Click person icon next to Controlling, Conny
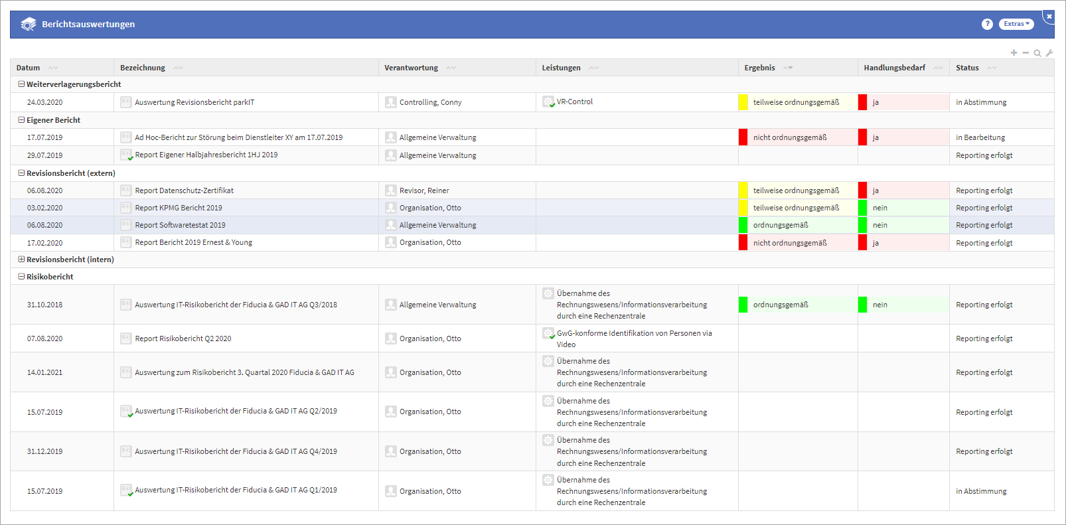 391,102
